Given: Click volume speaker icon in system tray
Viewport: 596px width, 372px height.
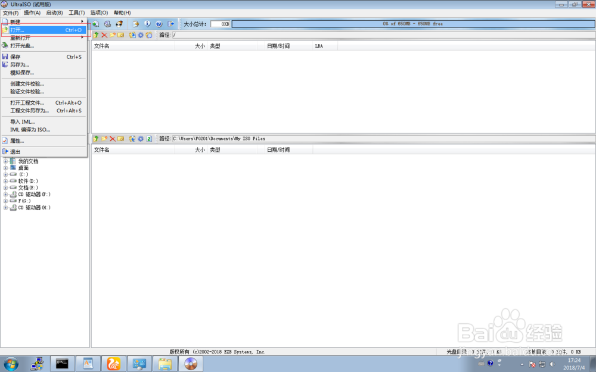Looking at the screenshot, I should [552, 364].
